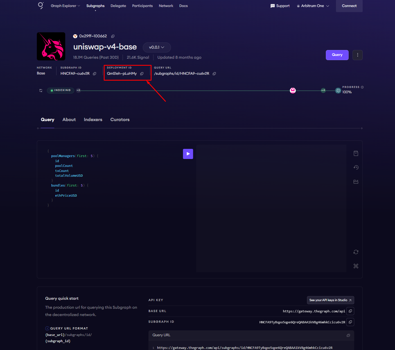Click the pink indexer marker on progress line

coord(293,90)
